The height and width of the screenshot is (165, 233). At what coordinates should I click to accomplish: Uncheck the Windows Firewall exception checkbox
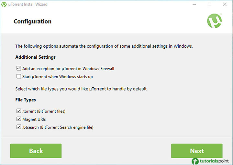(18, 68)
